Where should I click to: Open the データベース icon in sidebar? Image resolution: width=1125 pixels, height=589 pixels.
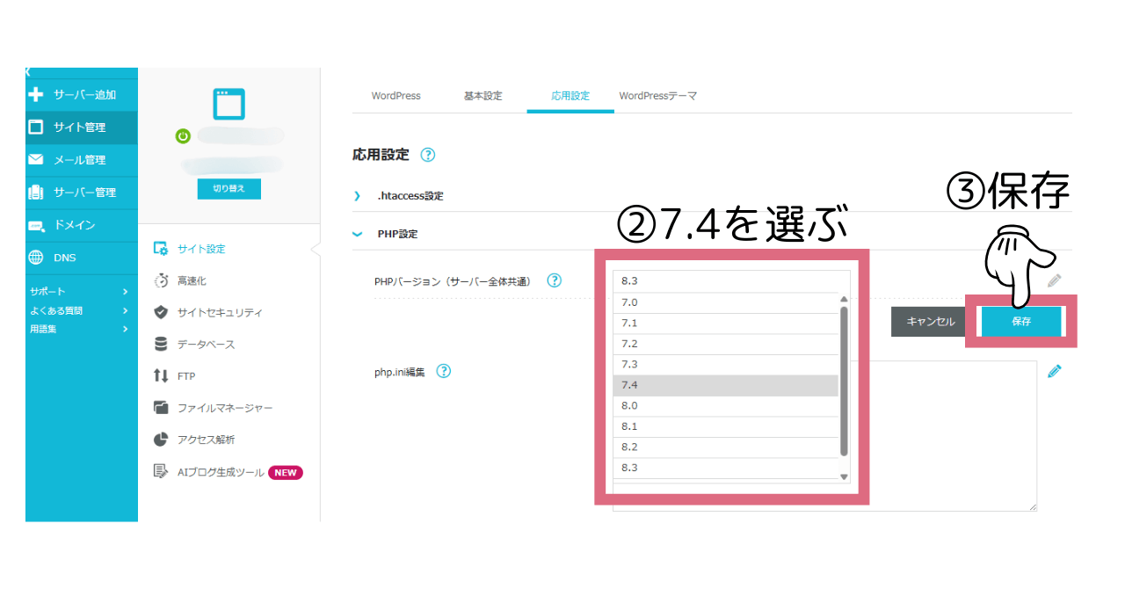(x=161, y=344)
